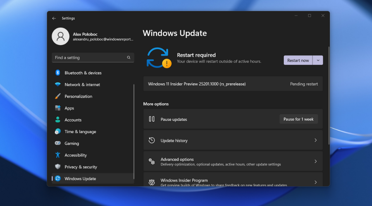Click the Find a setting search box
Screen dimensions: 372x206
[93, 57]
